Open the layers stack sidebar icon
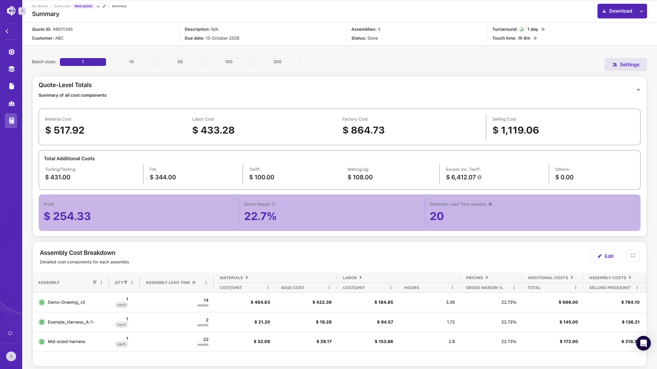 (11, 69)
